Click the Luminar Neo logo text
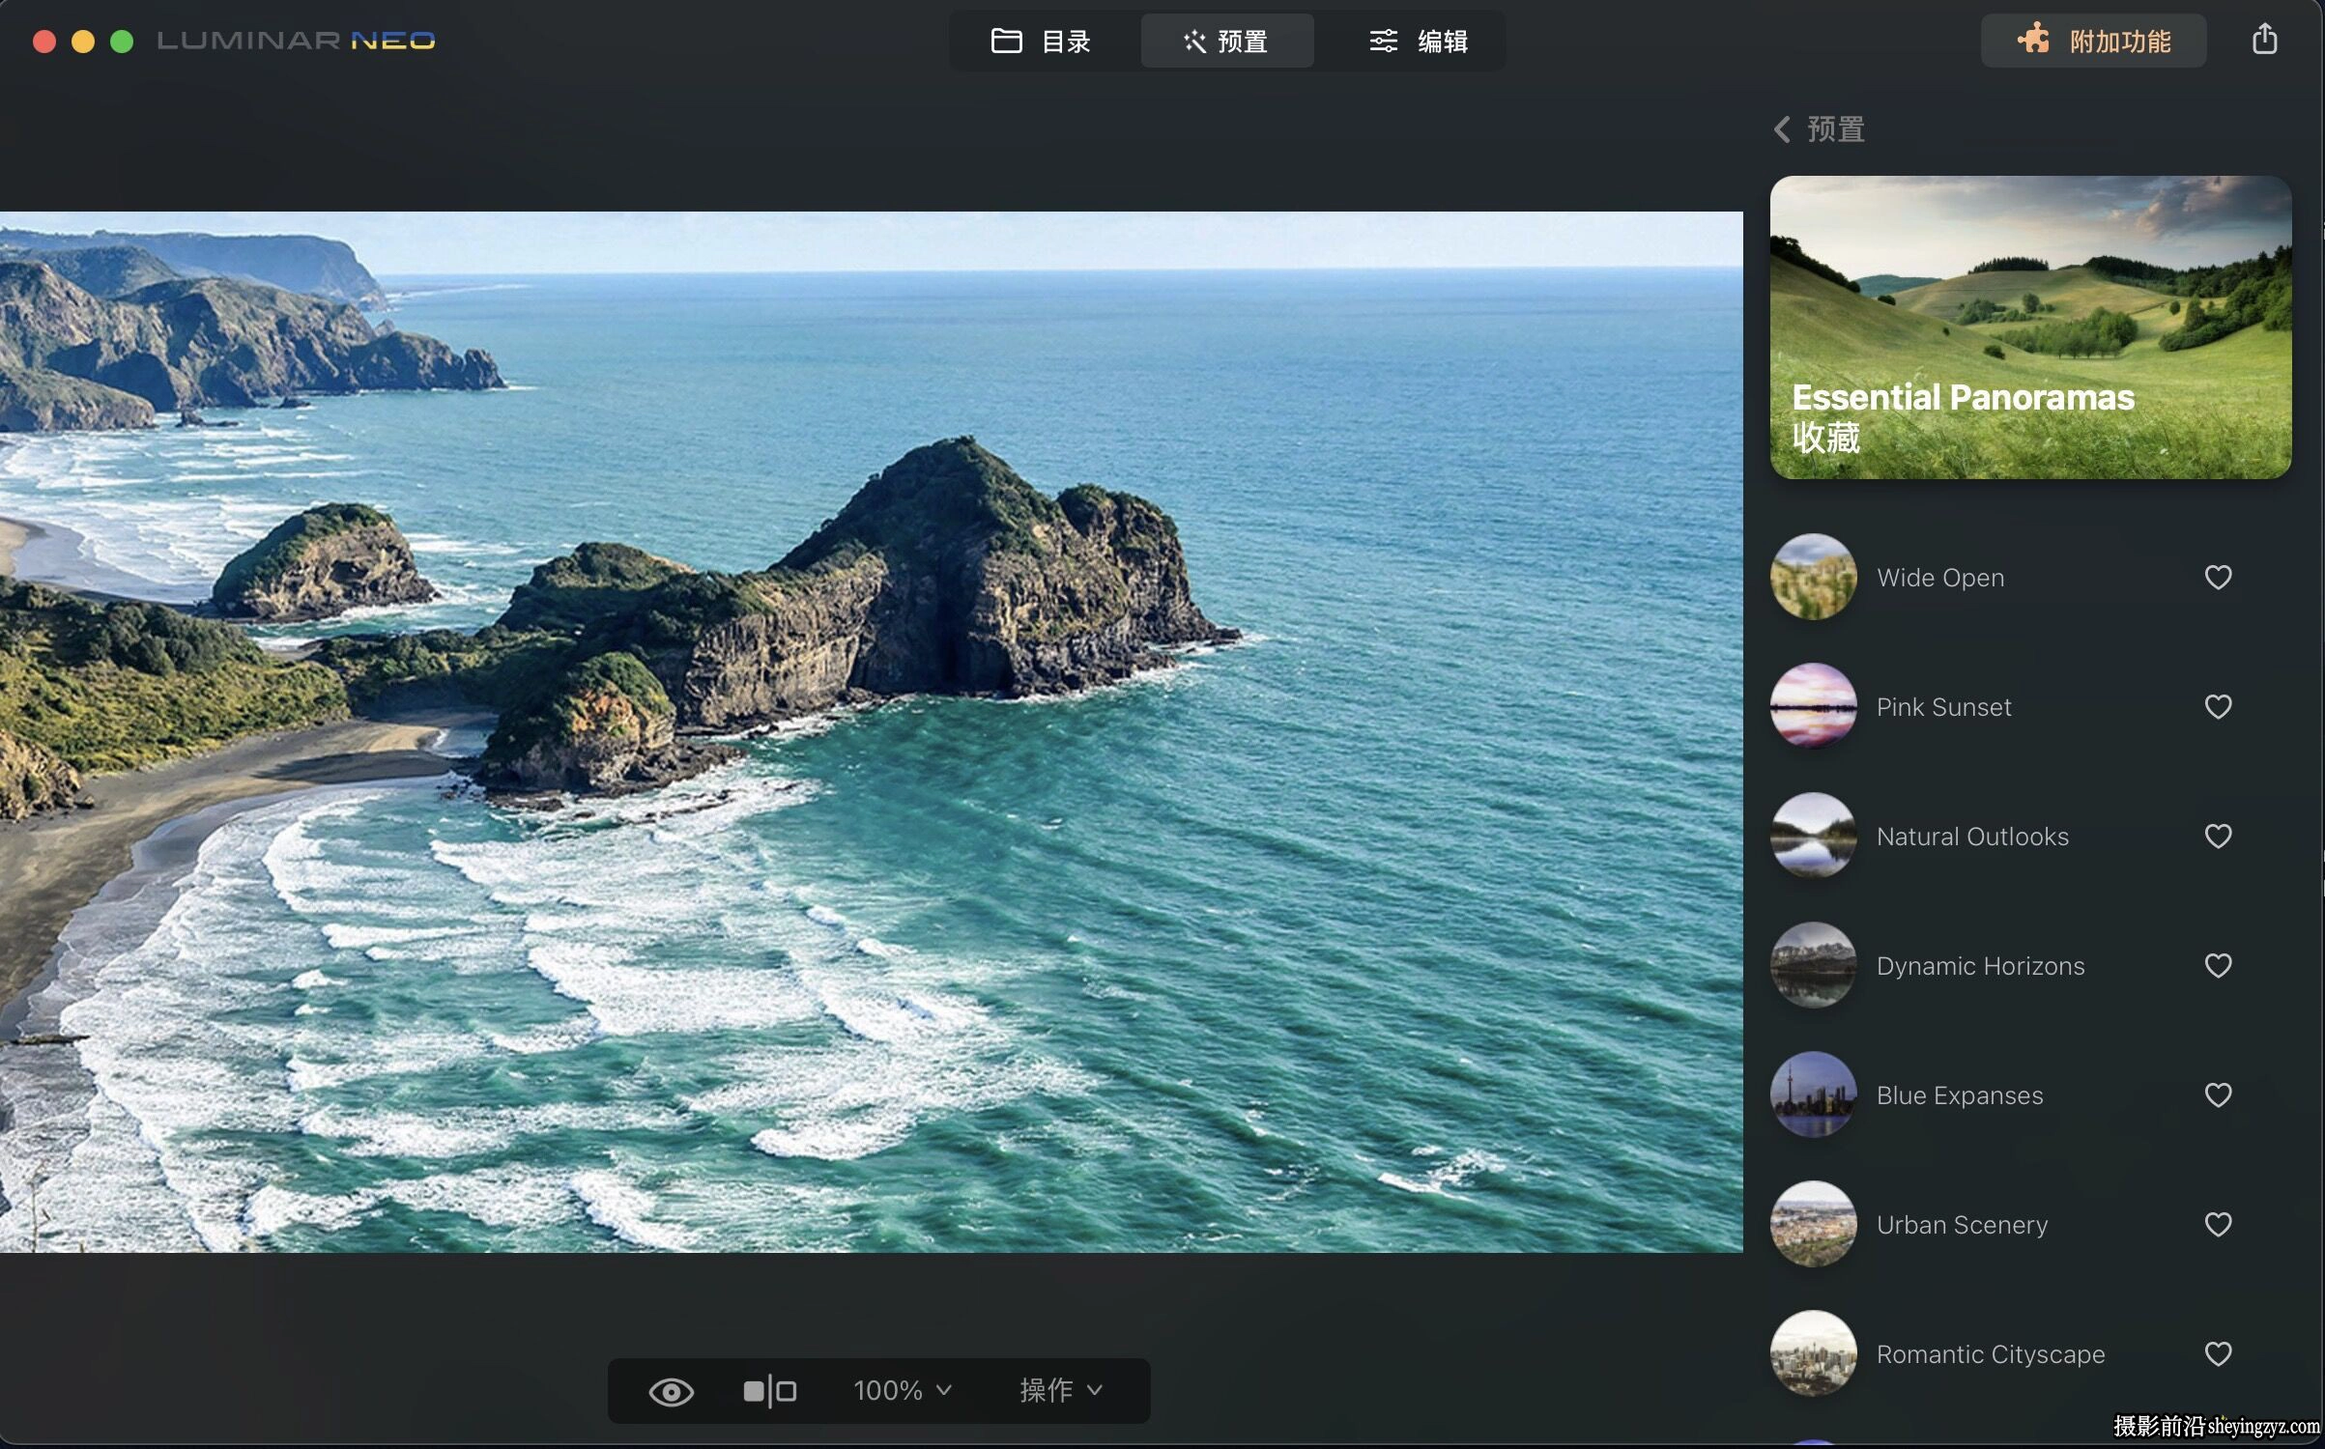Image resolution: width=2325 pixels, height=1449 pixels. pyautogui.click(x=296, y=41)
